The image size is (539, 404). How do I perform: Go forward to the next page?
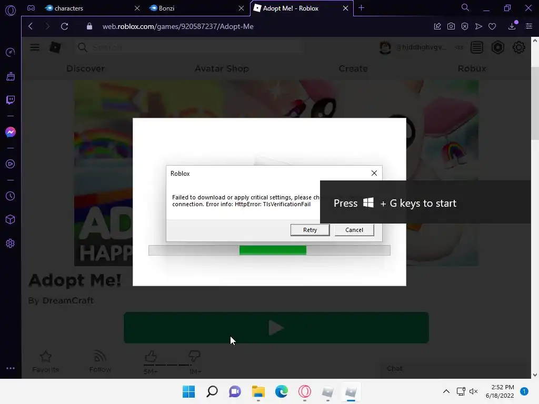pos(47,26)
